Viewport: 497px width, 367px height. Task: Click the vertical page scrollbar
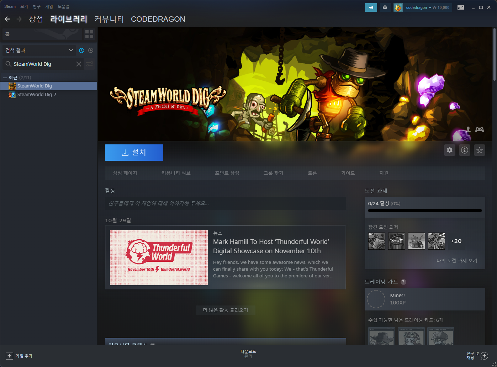point(495,55)
